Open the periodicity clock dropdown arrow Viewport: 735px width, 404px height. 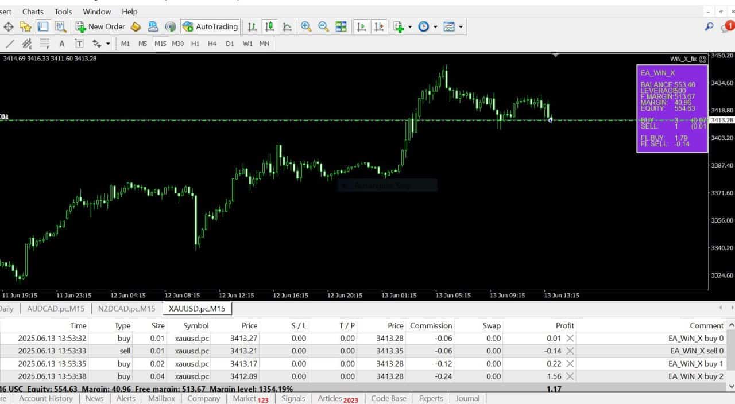[x=435, y=26]
